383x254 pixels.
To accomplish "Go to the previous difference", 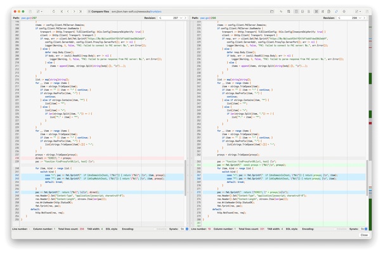I will pyautogui.click(x=68, y=11).
